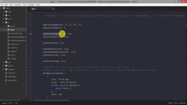Open ngfluxy.js file in tree
The width and height of the screenshot is (187, 105).
click(14, 51)
